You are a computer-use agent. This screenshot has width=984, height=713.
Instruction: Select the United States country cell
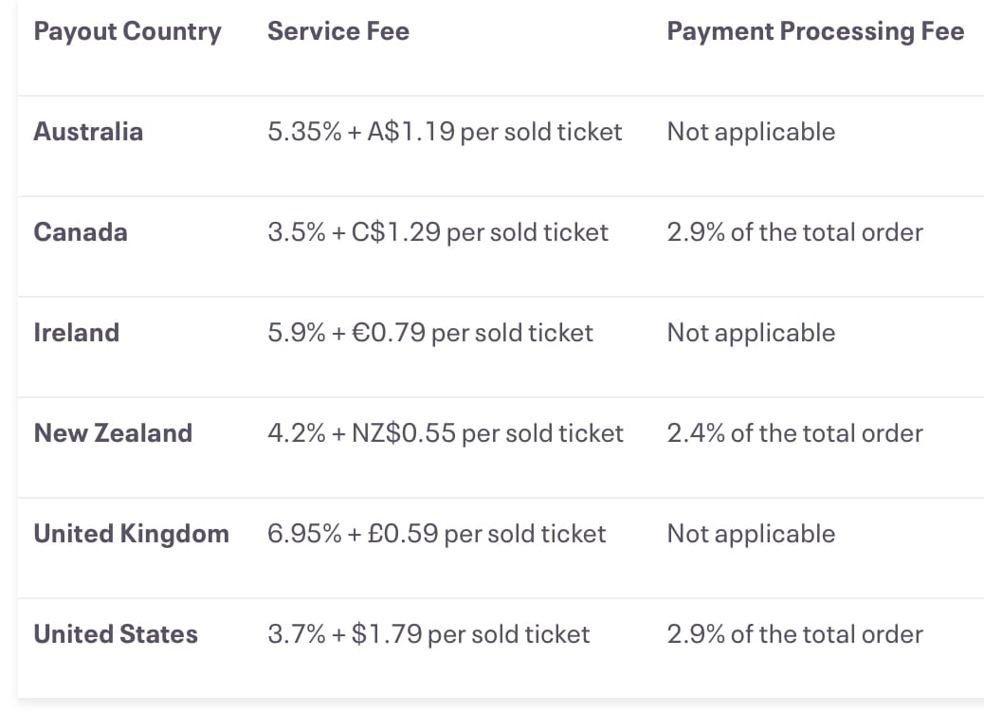point(116,634)
